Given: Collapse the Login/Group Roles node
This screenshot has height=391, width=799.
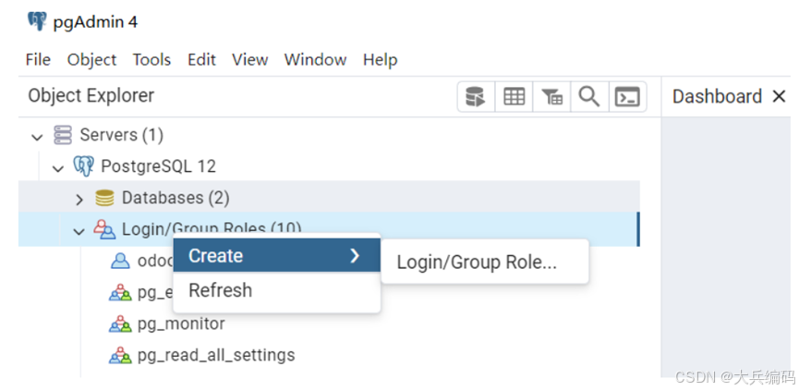Looking at the screenshot, I should (79, 231).
